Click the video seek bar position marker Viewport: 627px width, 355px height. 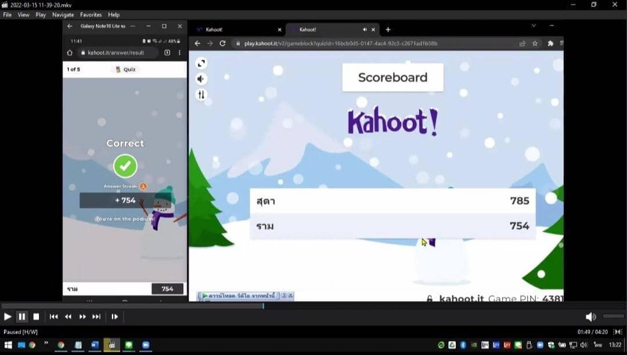[263, 306]
